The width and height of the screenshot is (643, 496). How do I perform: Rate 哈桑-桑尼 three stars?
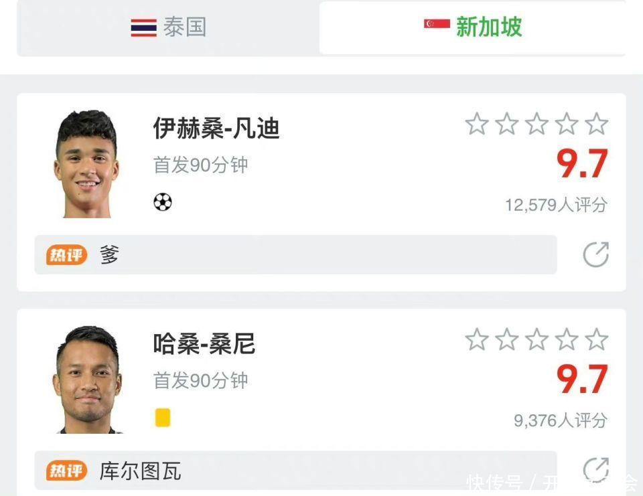537,339
